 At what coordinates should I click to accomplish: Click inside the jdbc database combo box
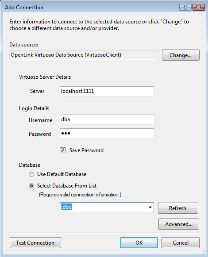pyautogui.click(x=107, y=207)
